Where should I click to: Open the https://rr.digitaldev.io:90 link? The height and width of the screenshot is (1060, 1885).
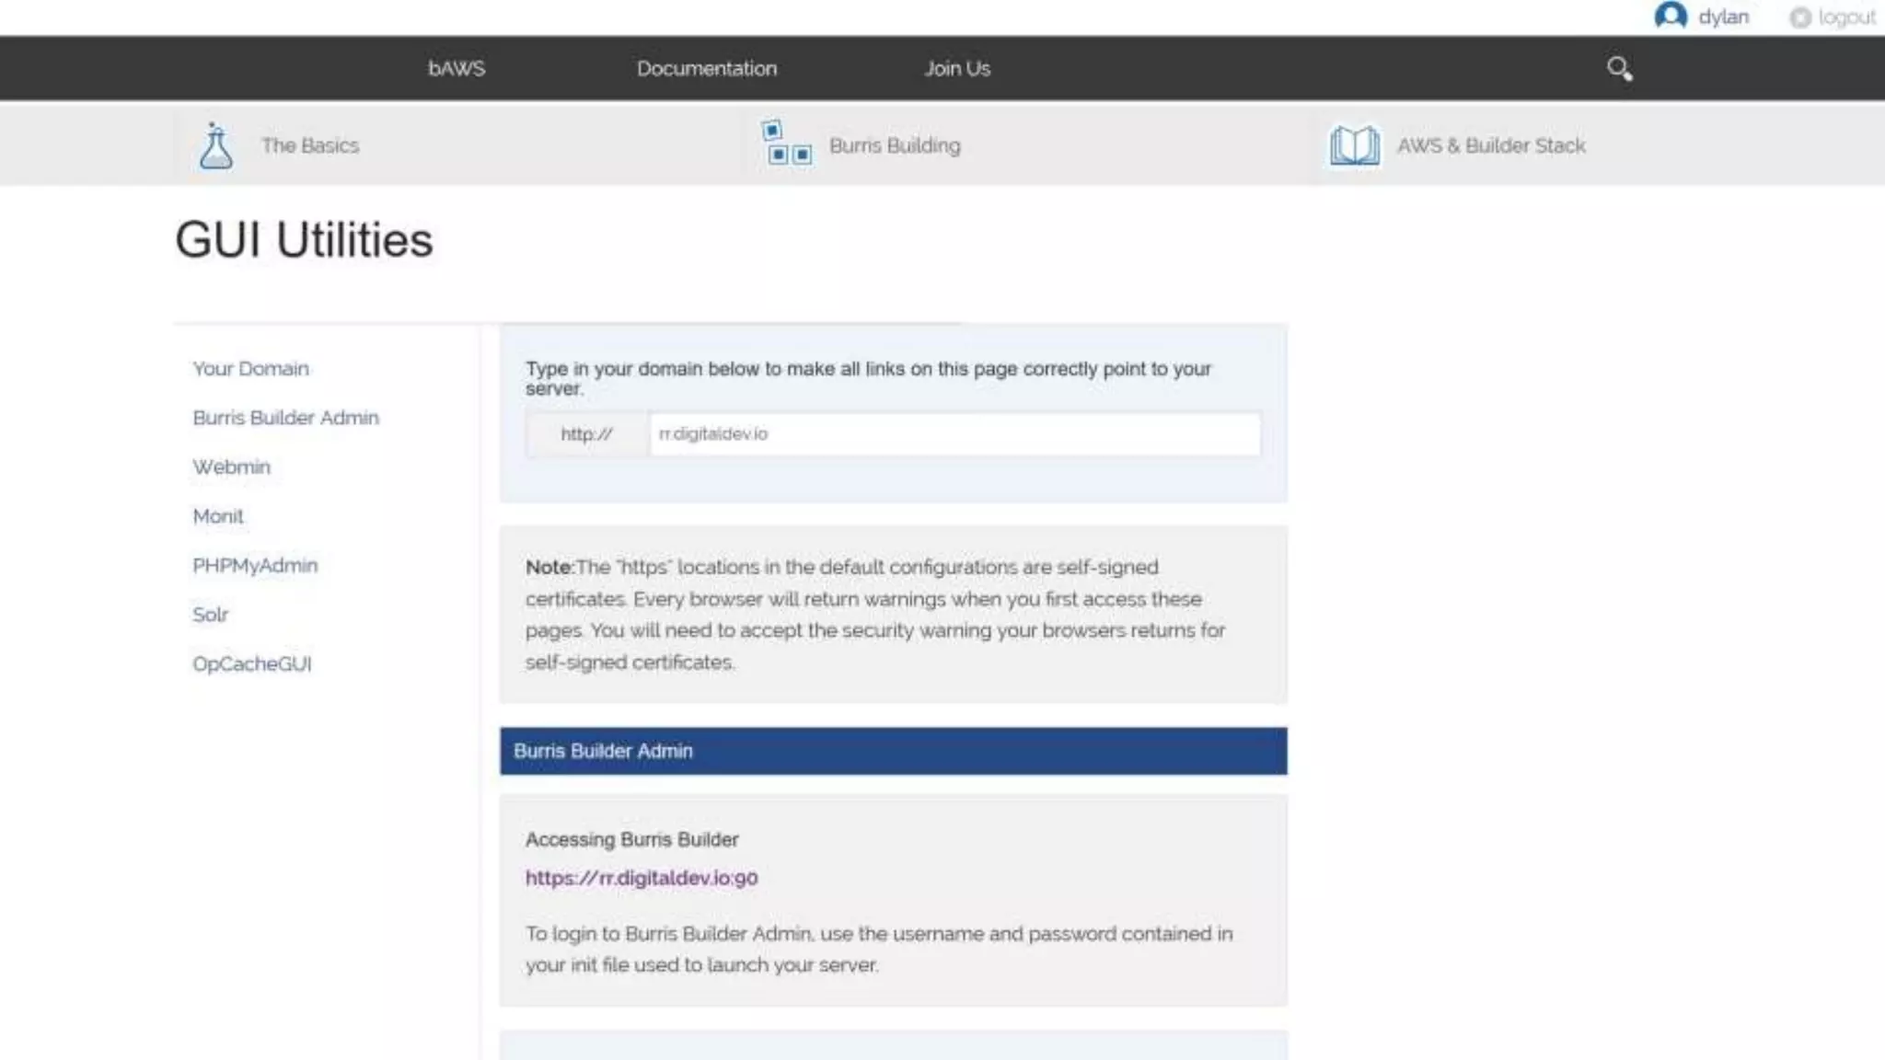point(642,879)
